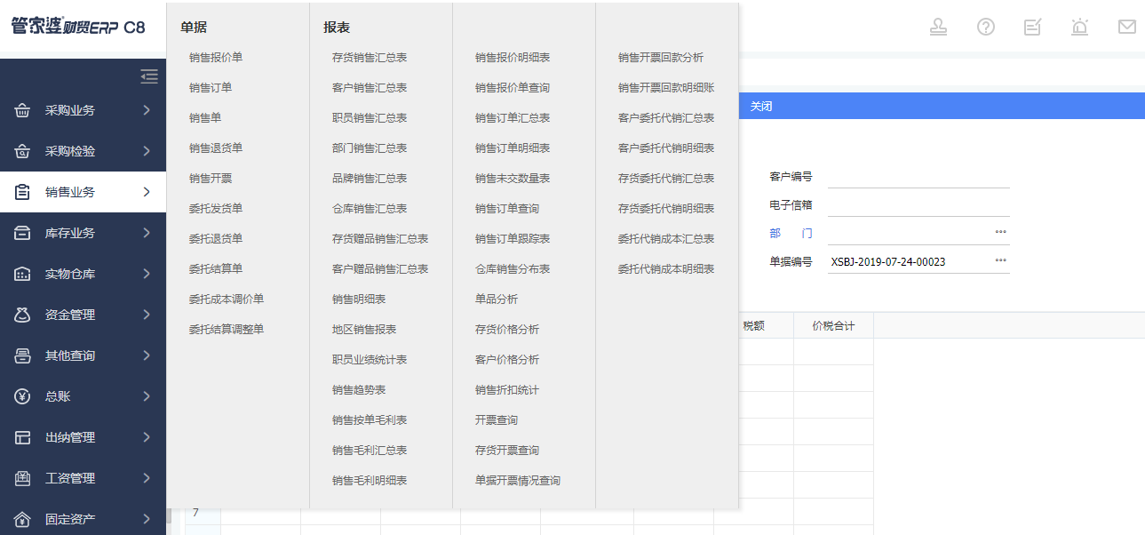
Task: Open the mail envelope icon
Action: click(x=1126, y=27)
